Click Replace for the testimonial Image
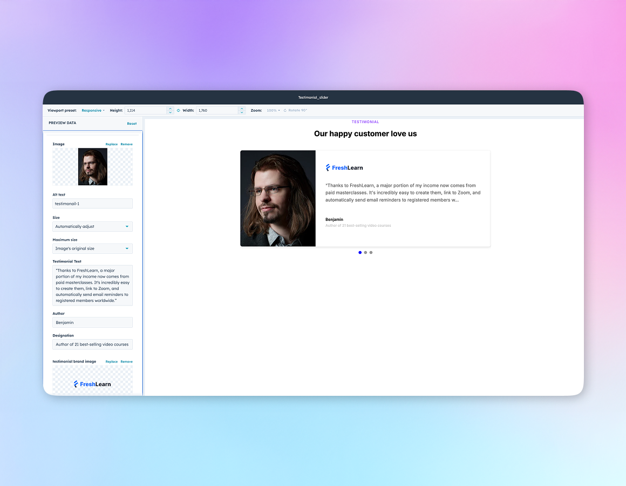 (111, 144)
